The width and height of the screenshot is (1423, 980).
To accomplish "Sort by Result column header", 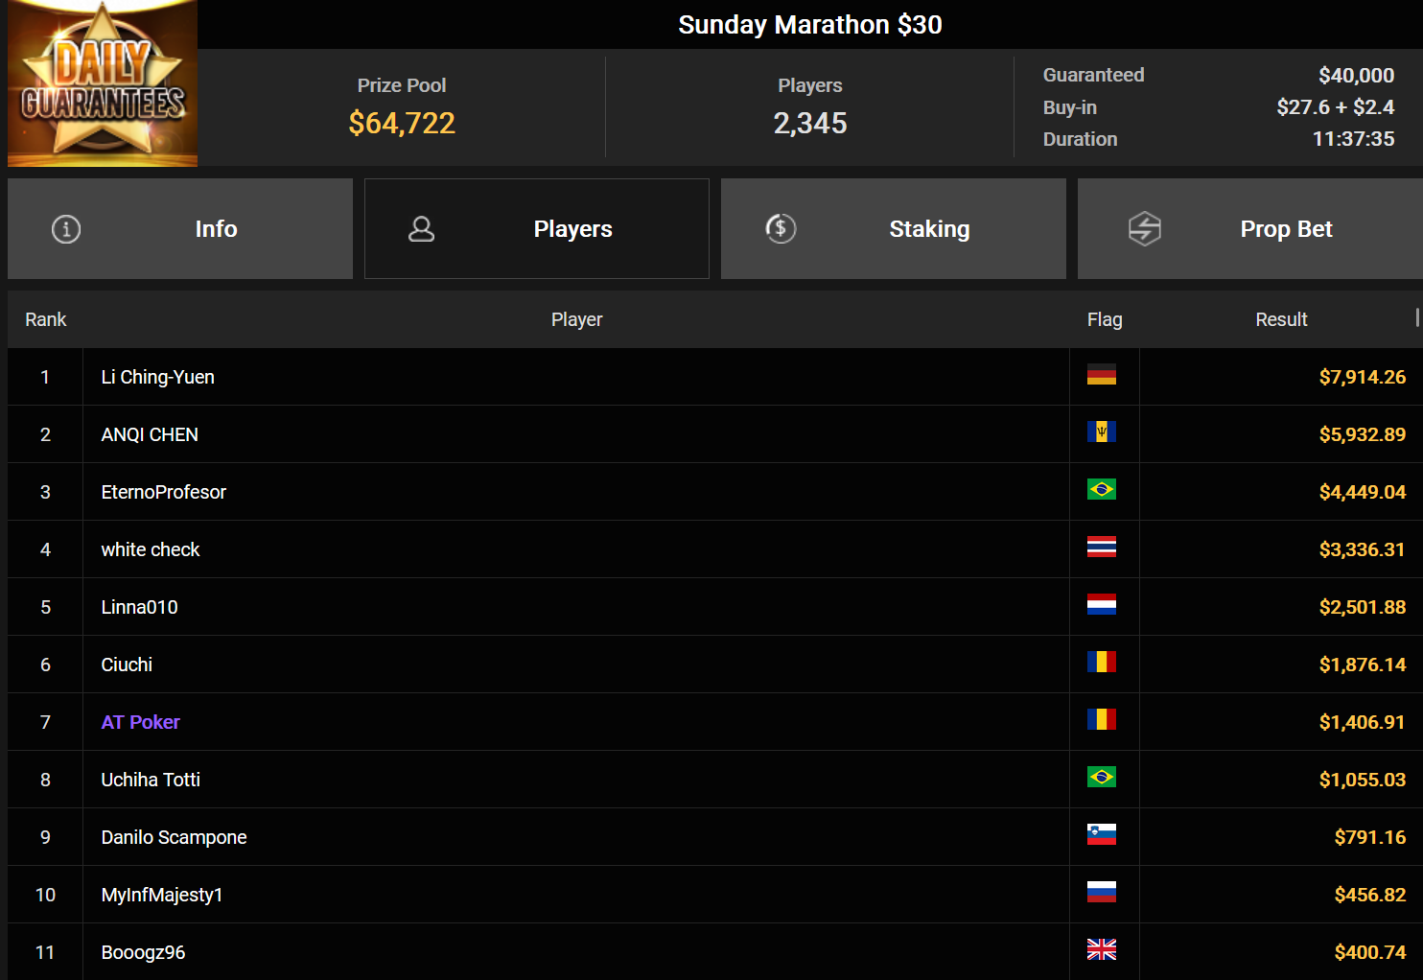I will pos(1281,319).
